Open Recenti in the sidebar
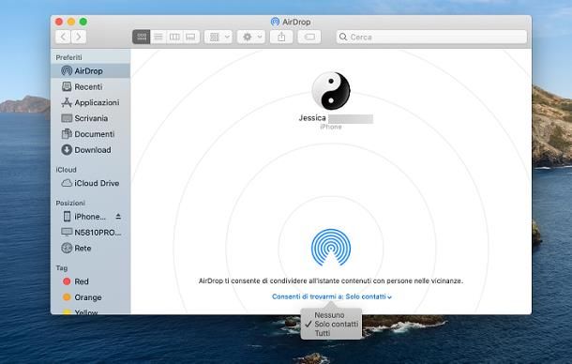572x364 pixels. (90, 86)
